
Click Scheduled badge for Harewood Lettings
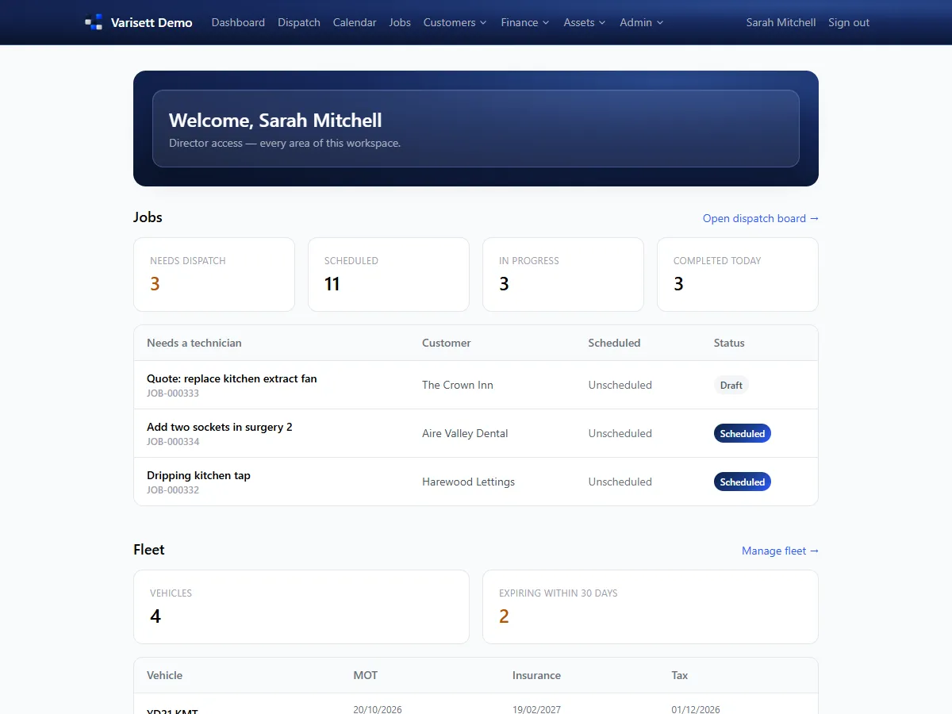click(x=743, y=482)
